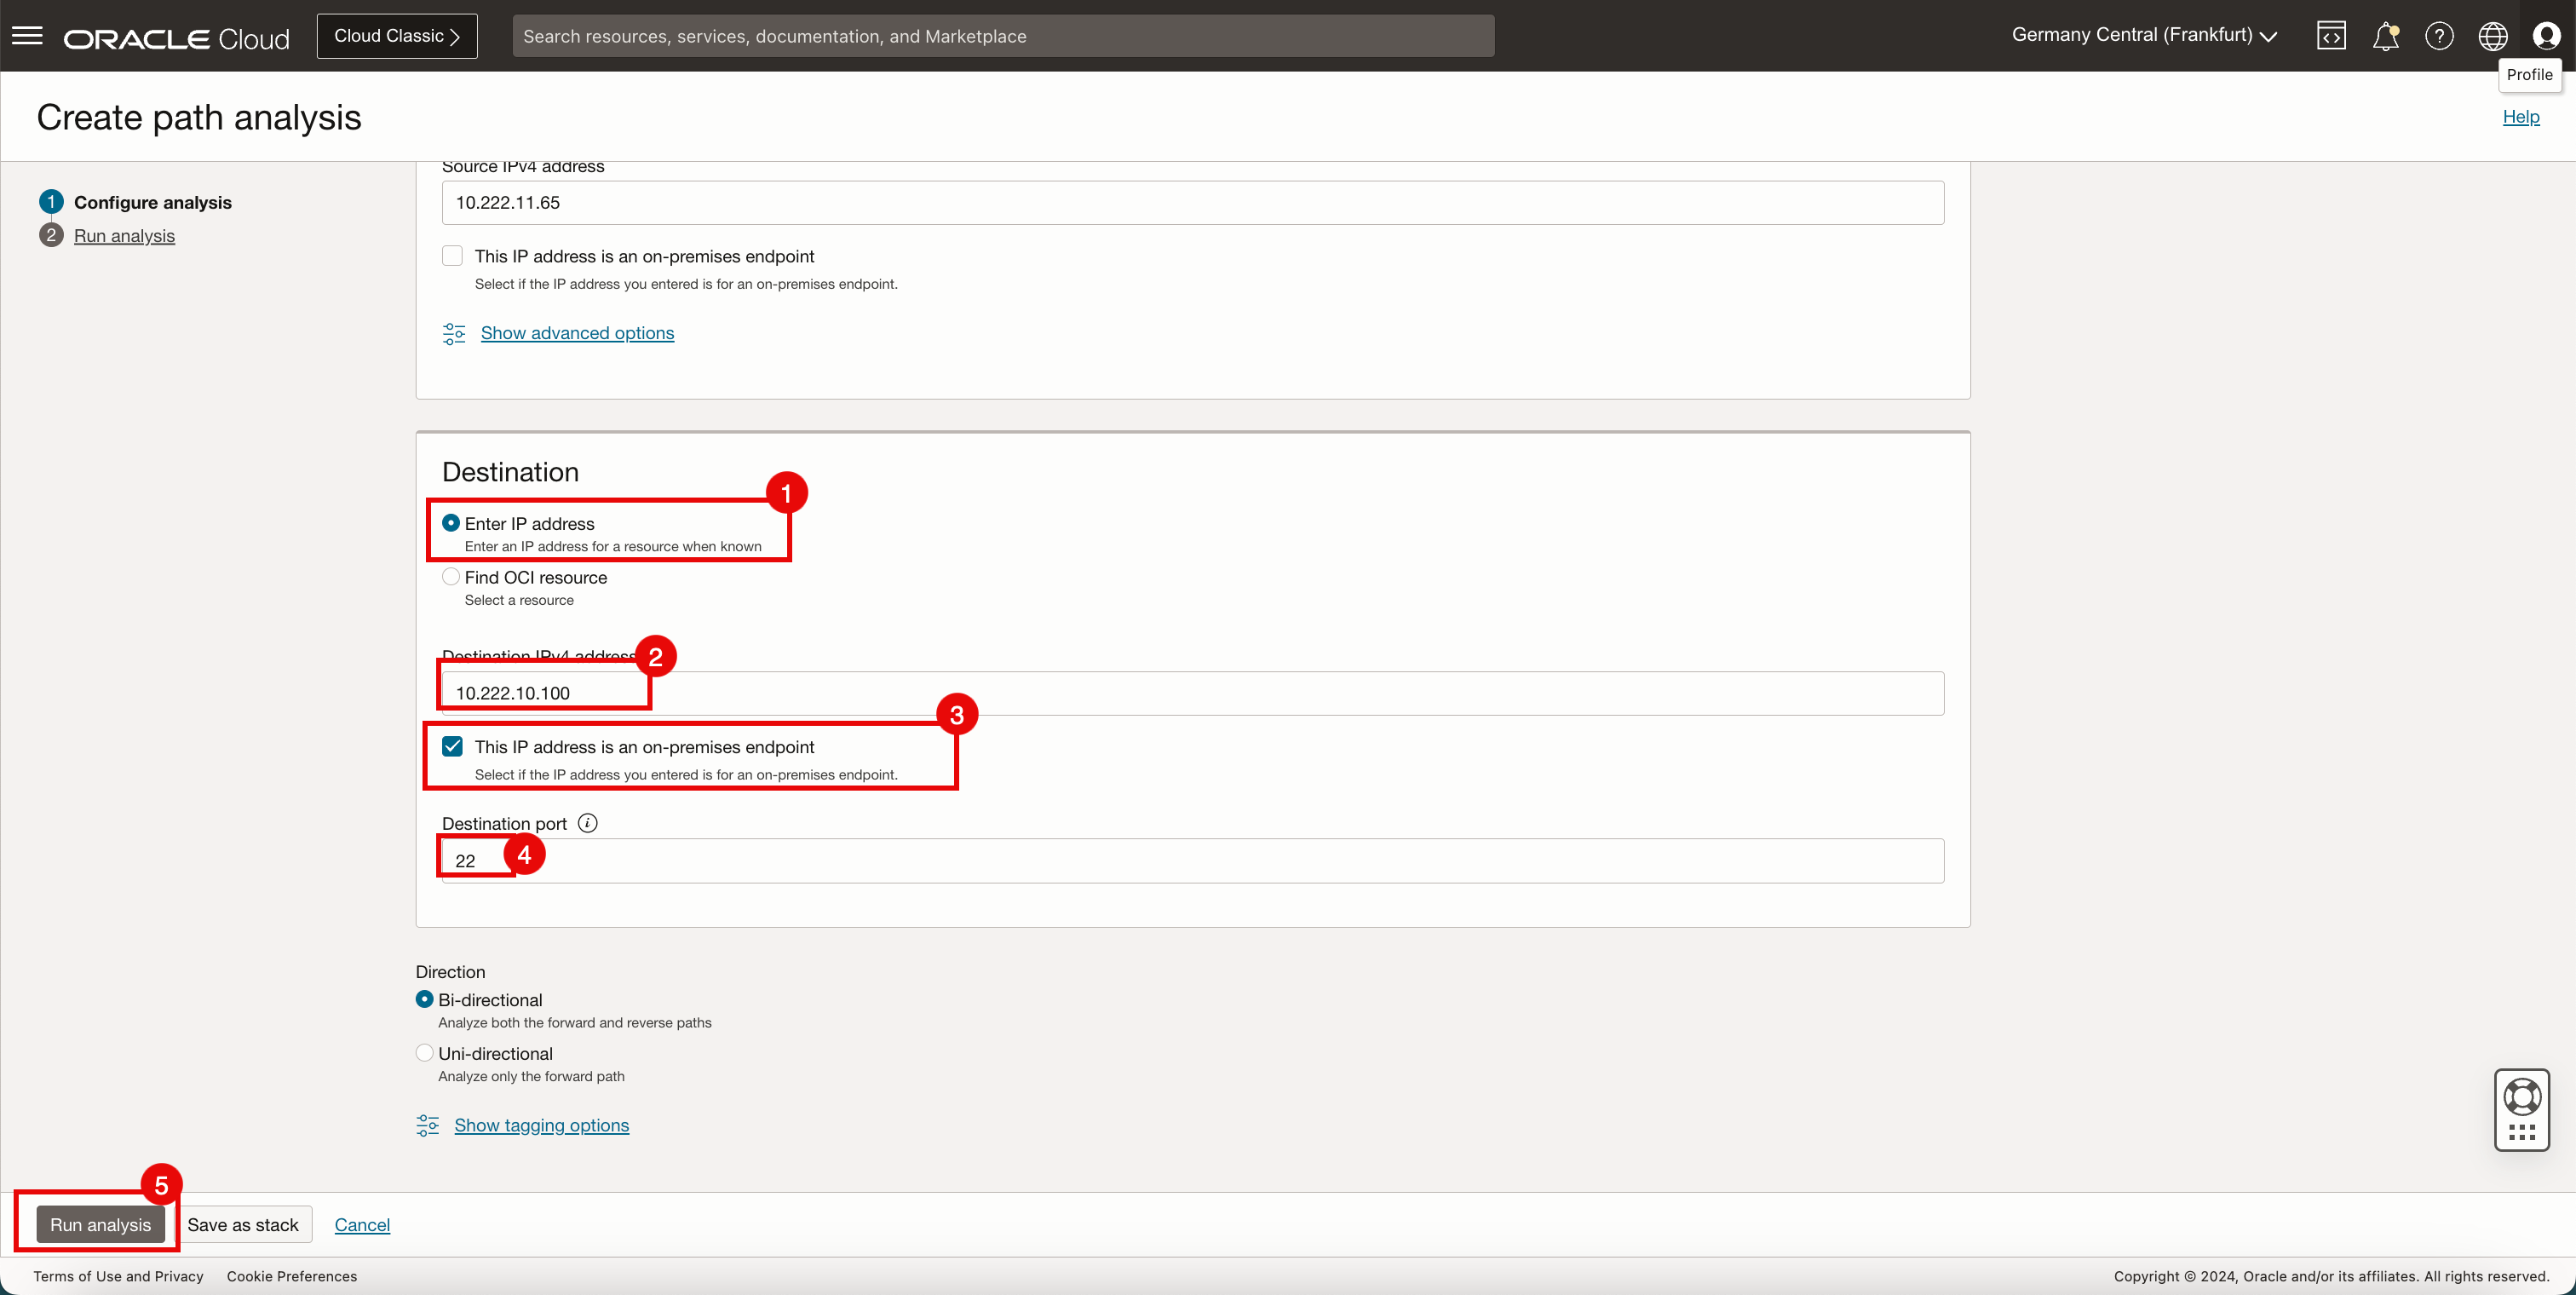Click the Run analysis button
This screenshot has width=2576, height=1295.
click(x=100, y=1224)
